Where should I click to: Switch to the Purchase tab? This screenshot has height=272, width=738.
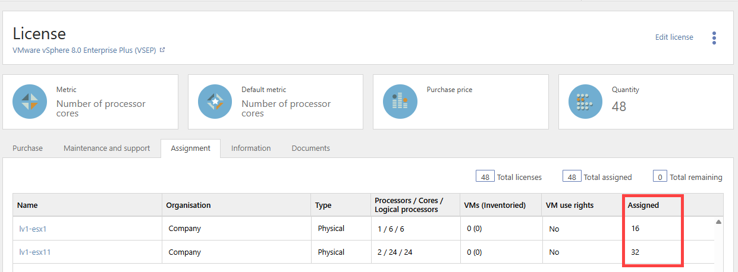[x=27, y=148]
